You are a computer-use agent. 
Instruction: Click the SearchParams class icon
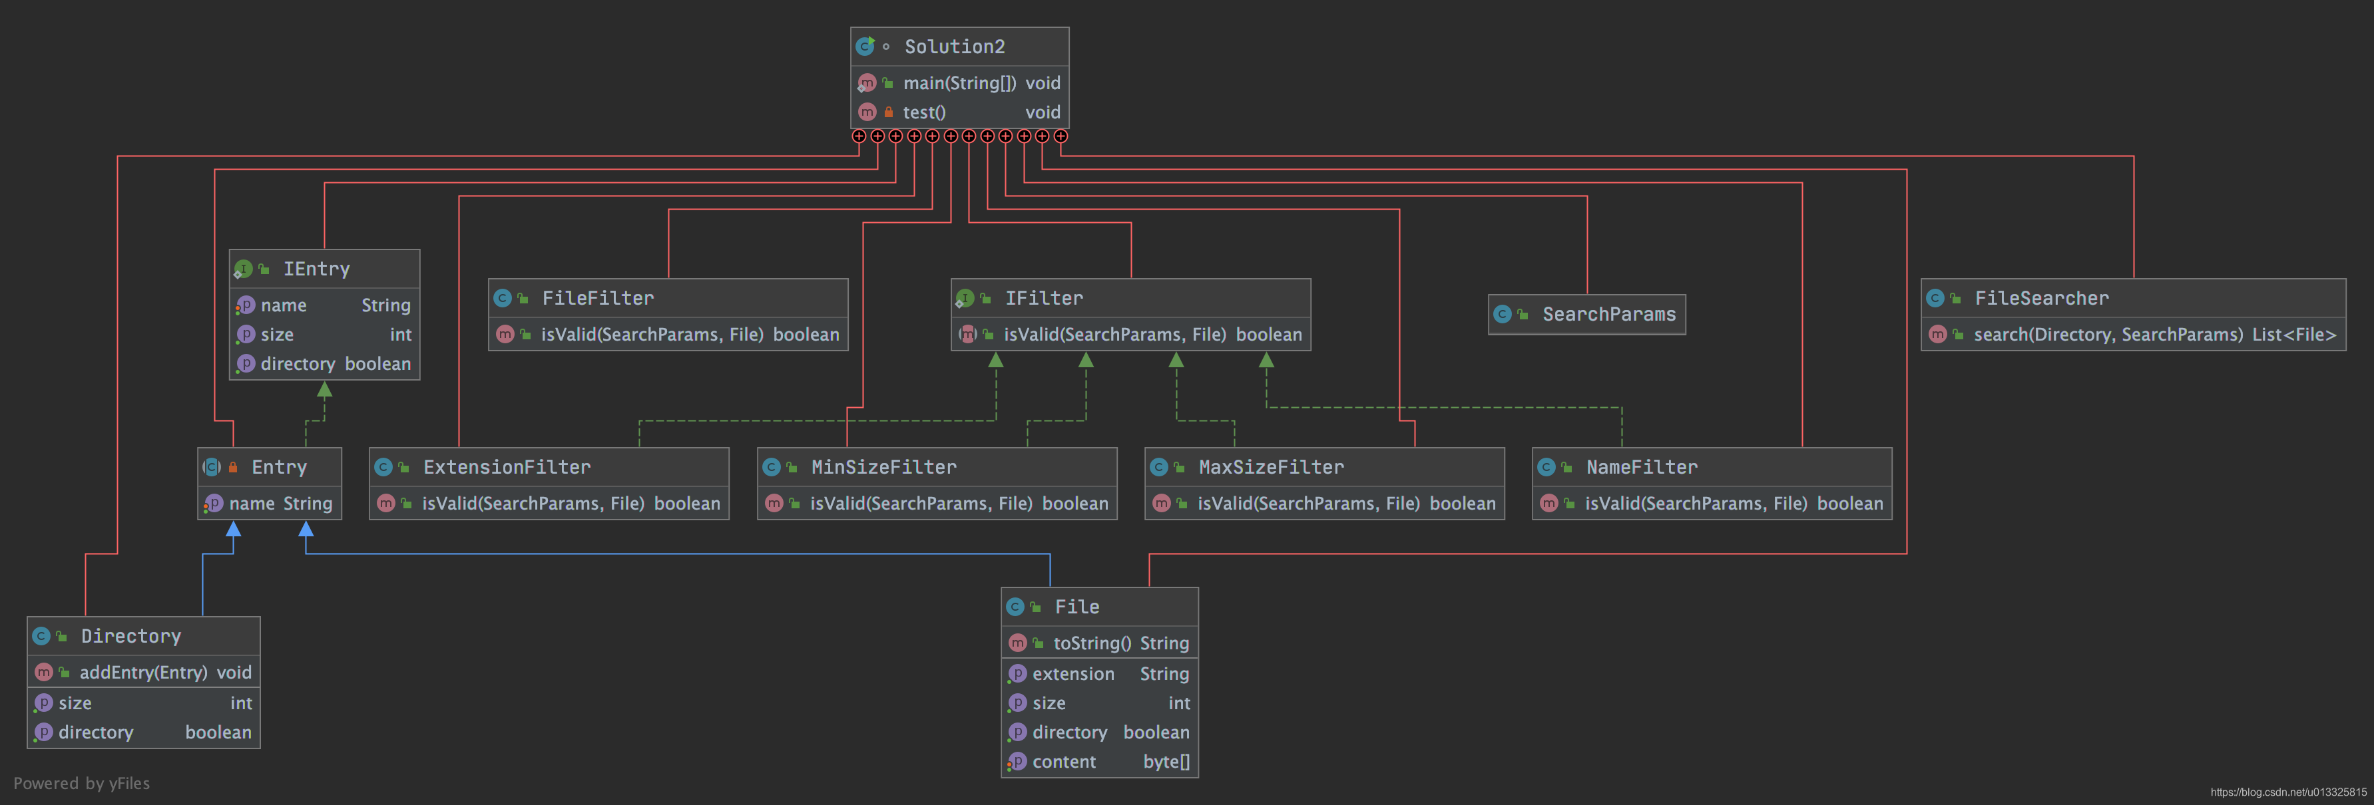[x=1502, y=314]
